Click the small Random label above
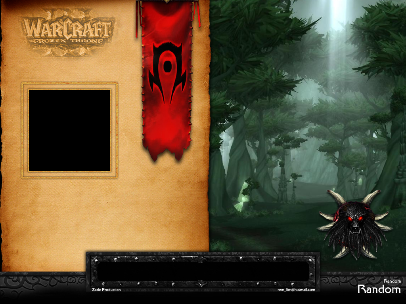The image size is (406, 304). pos(392,281)
